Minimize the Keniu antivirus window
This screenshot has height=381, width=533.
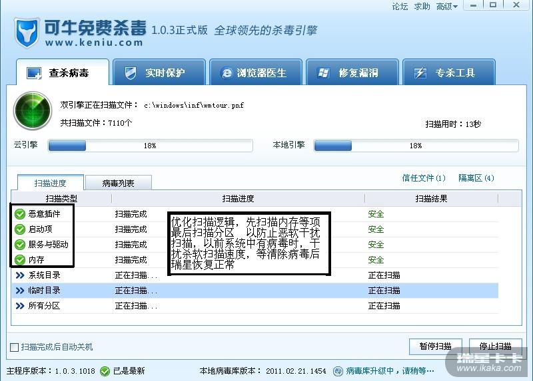coord(473,5)
